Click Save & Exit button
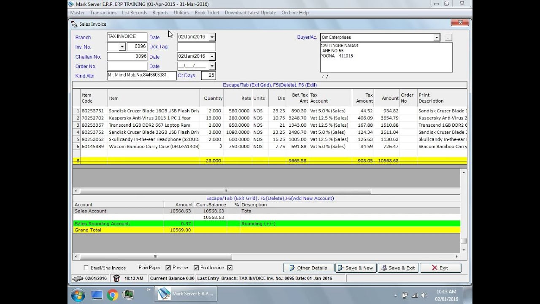Image resolution: width=540 pixels, height=304 pixels. 398,268
